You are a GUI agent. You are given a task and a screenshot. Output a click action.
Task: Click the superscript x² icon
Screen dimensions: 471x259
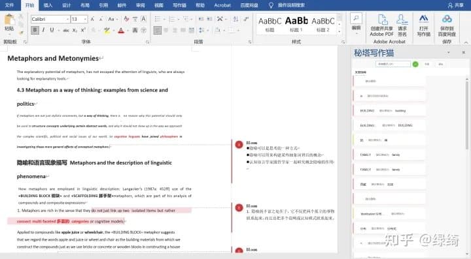(83, 30)
